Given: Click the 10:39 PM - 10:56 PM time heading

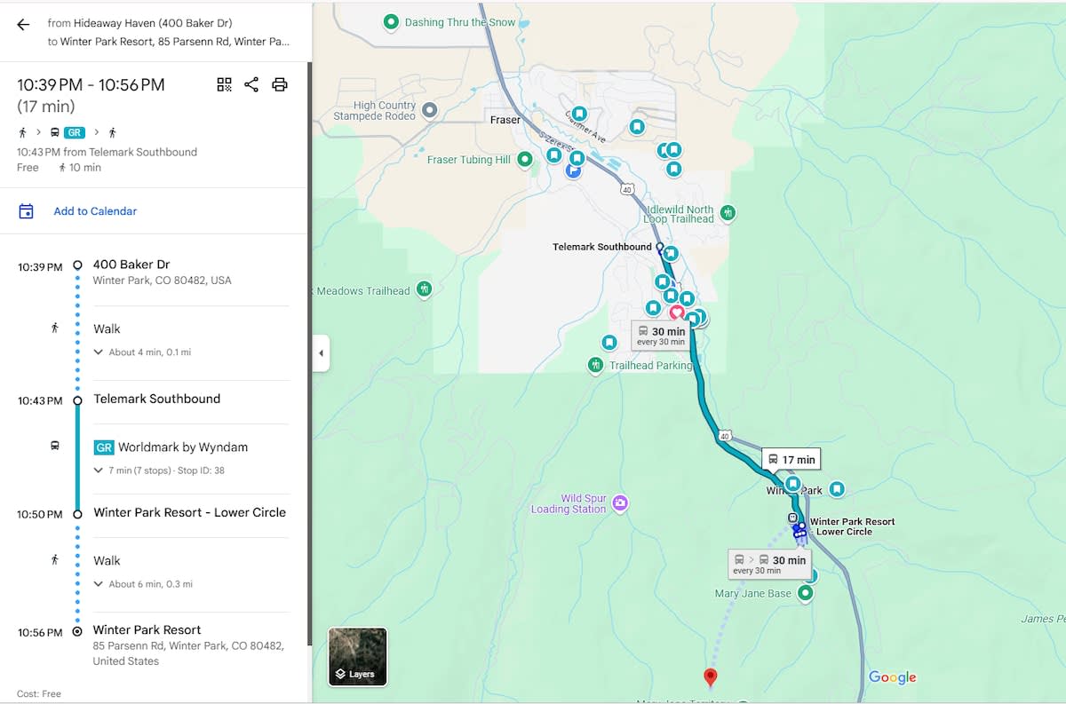Looking at the screenshot, I should tap(91, 85).
